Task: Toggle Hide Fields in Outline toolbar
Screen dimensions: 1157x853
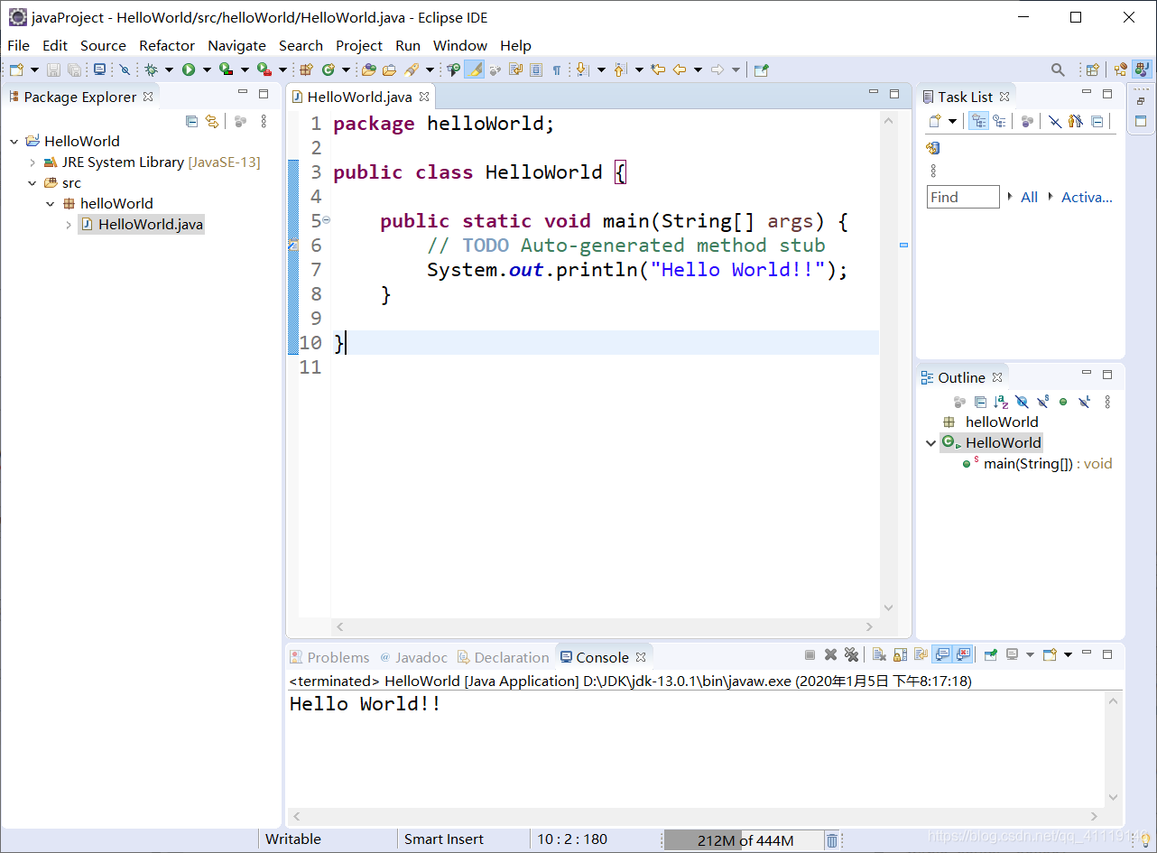Action: (1022, 402)
